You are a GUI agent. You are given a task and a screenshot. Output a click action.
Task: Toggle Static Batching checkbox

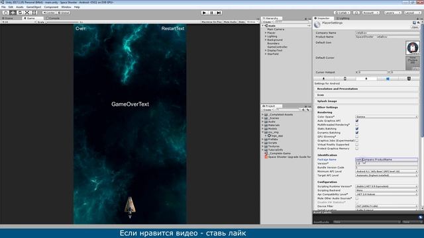(357, 129)
